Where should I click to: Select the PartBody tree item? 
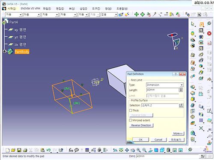pos(22,52)
